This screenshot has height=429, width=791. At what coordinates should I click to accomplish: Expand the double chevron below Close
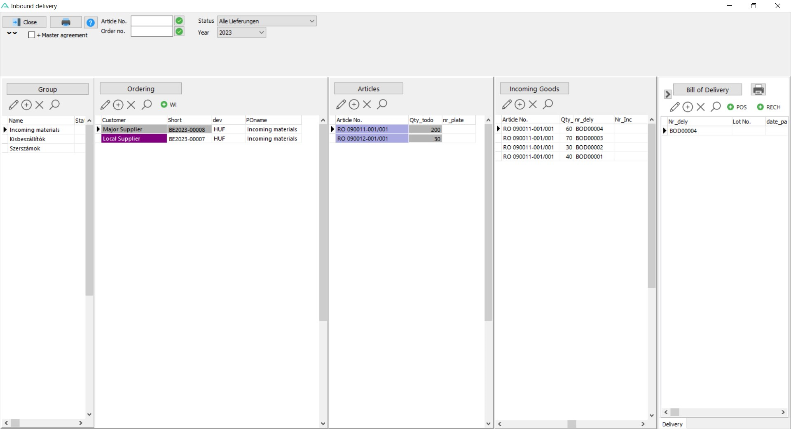(12, 33)
